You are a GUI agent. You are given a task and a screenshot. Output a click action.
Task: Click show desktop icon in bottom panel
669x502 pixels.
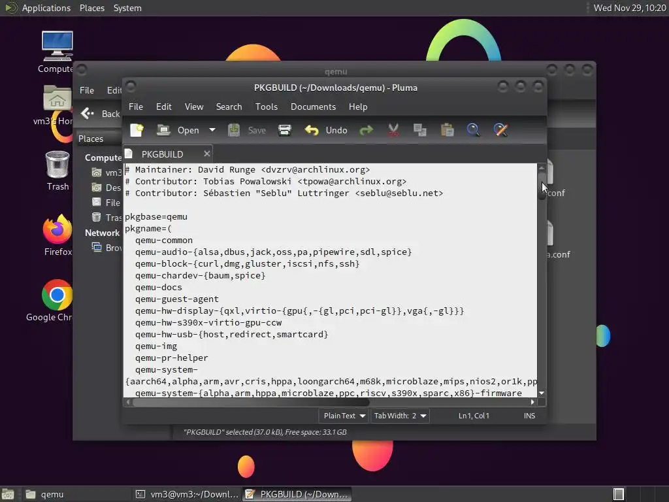[8, 494]
